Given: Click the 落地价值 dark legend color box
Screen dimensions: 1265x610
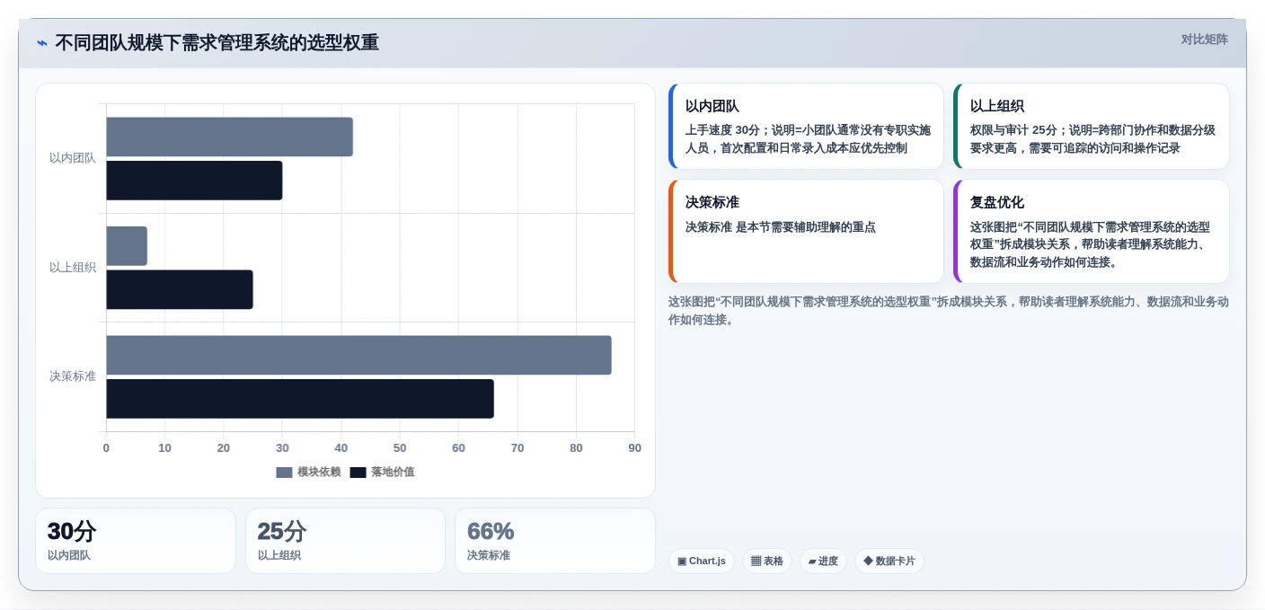Looking at the screenshot, I should point(358,473).
